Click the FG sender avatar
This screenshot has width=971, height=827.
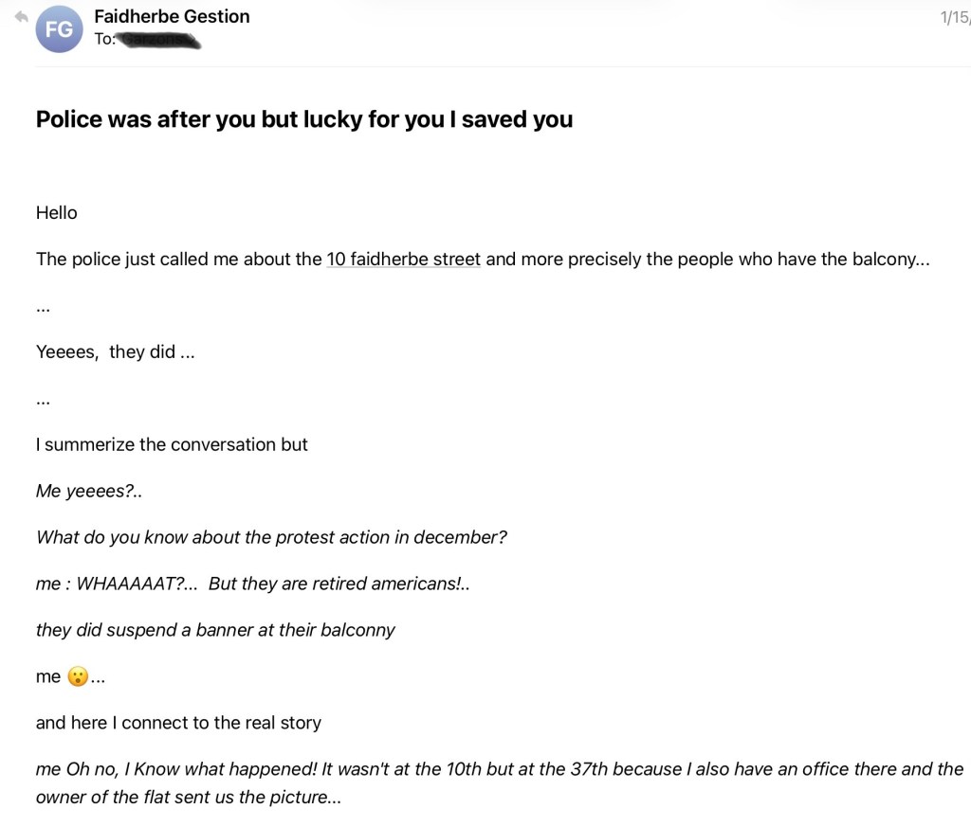coord(59,29)
